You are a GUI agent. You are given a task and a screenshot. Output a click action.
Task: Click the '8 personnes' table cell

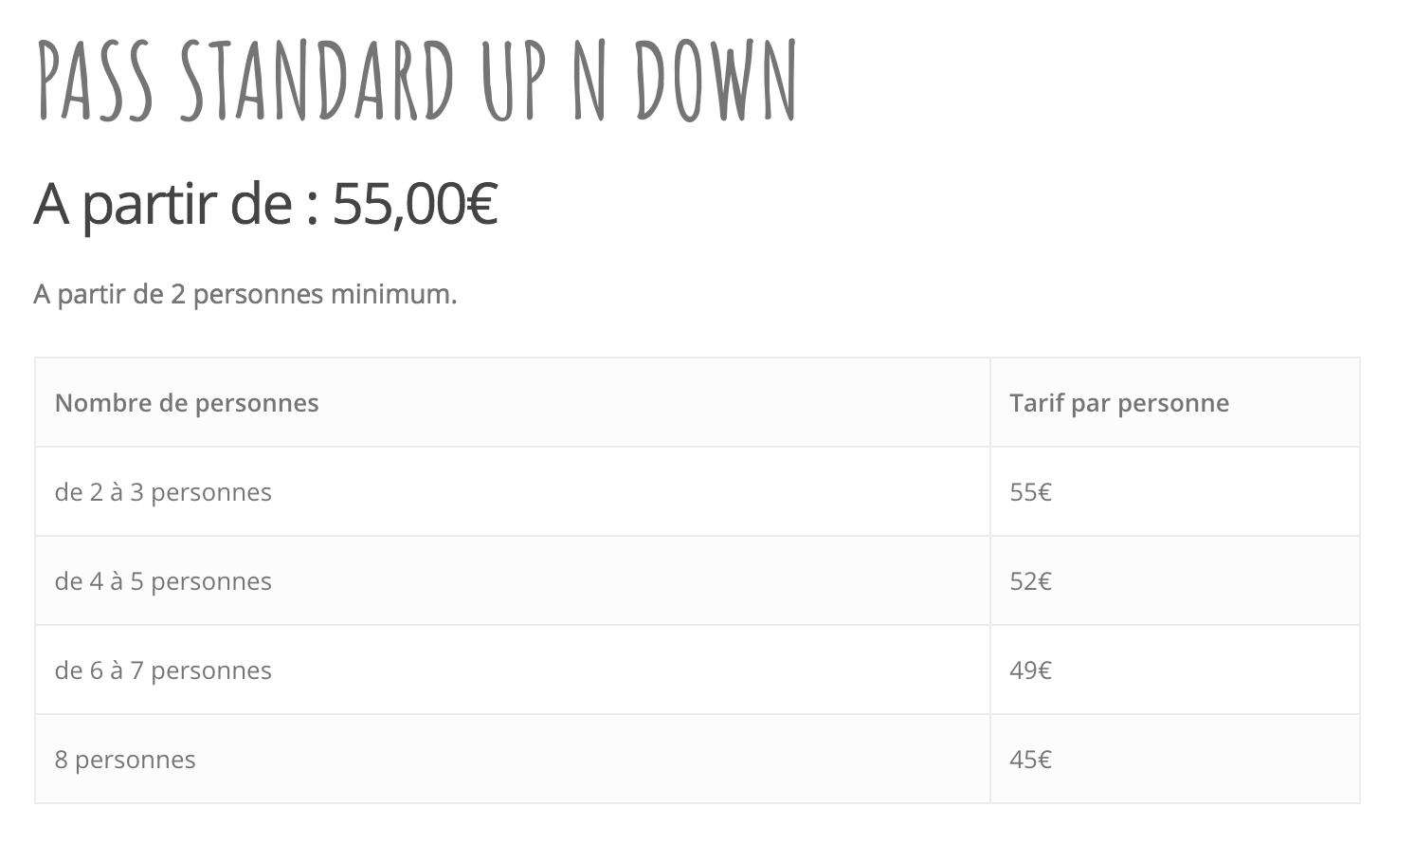tap(513, 760)
